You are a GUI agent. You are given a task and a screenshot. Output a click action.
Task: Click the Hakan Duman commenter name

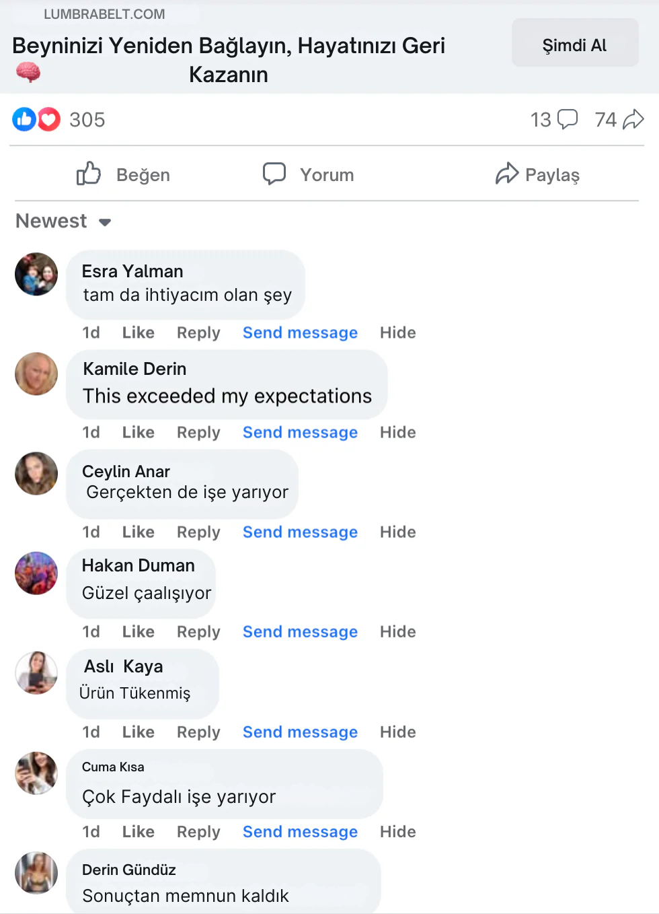click(139, 565)
